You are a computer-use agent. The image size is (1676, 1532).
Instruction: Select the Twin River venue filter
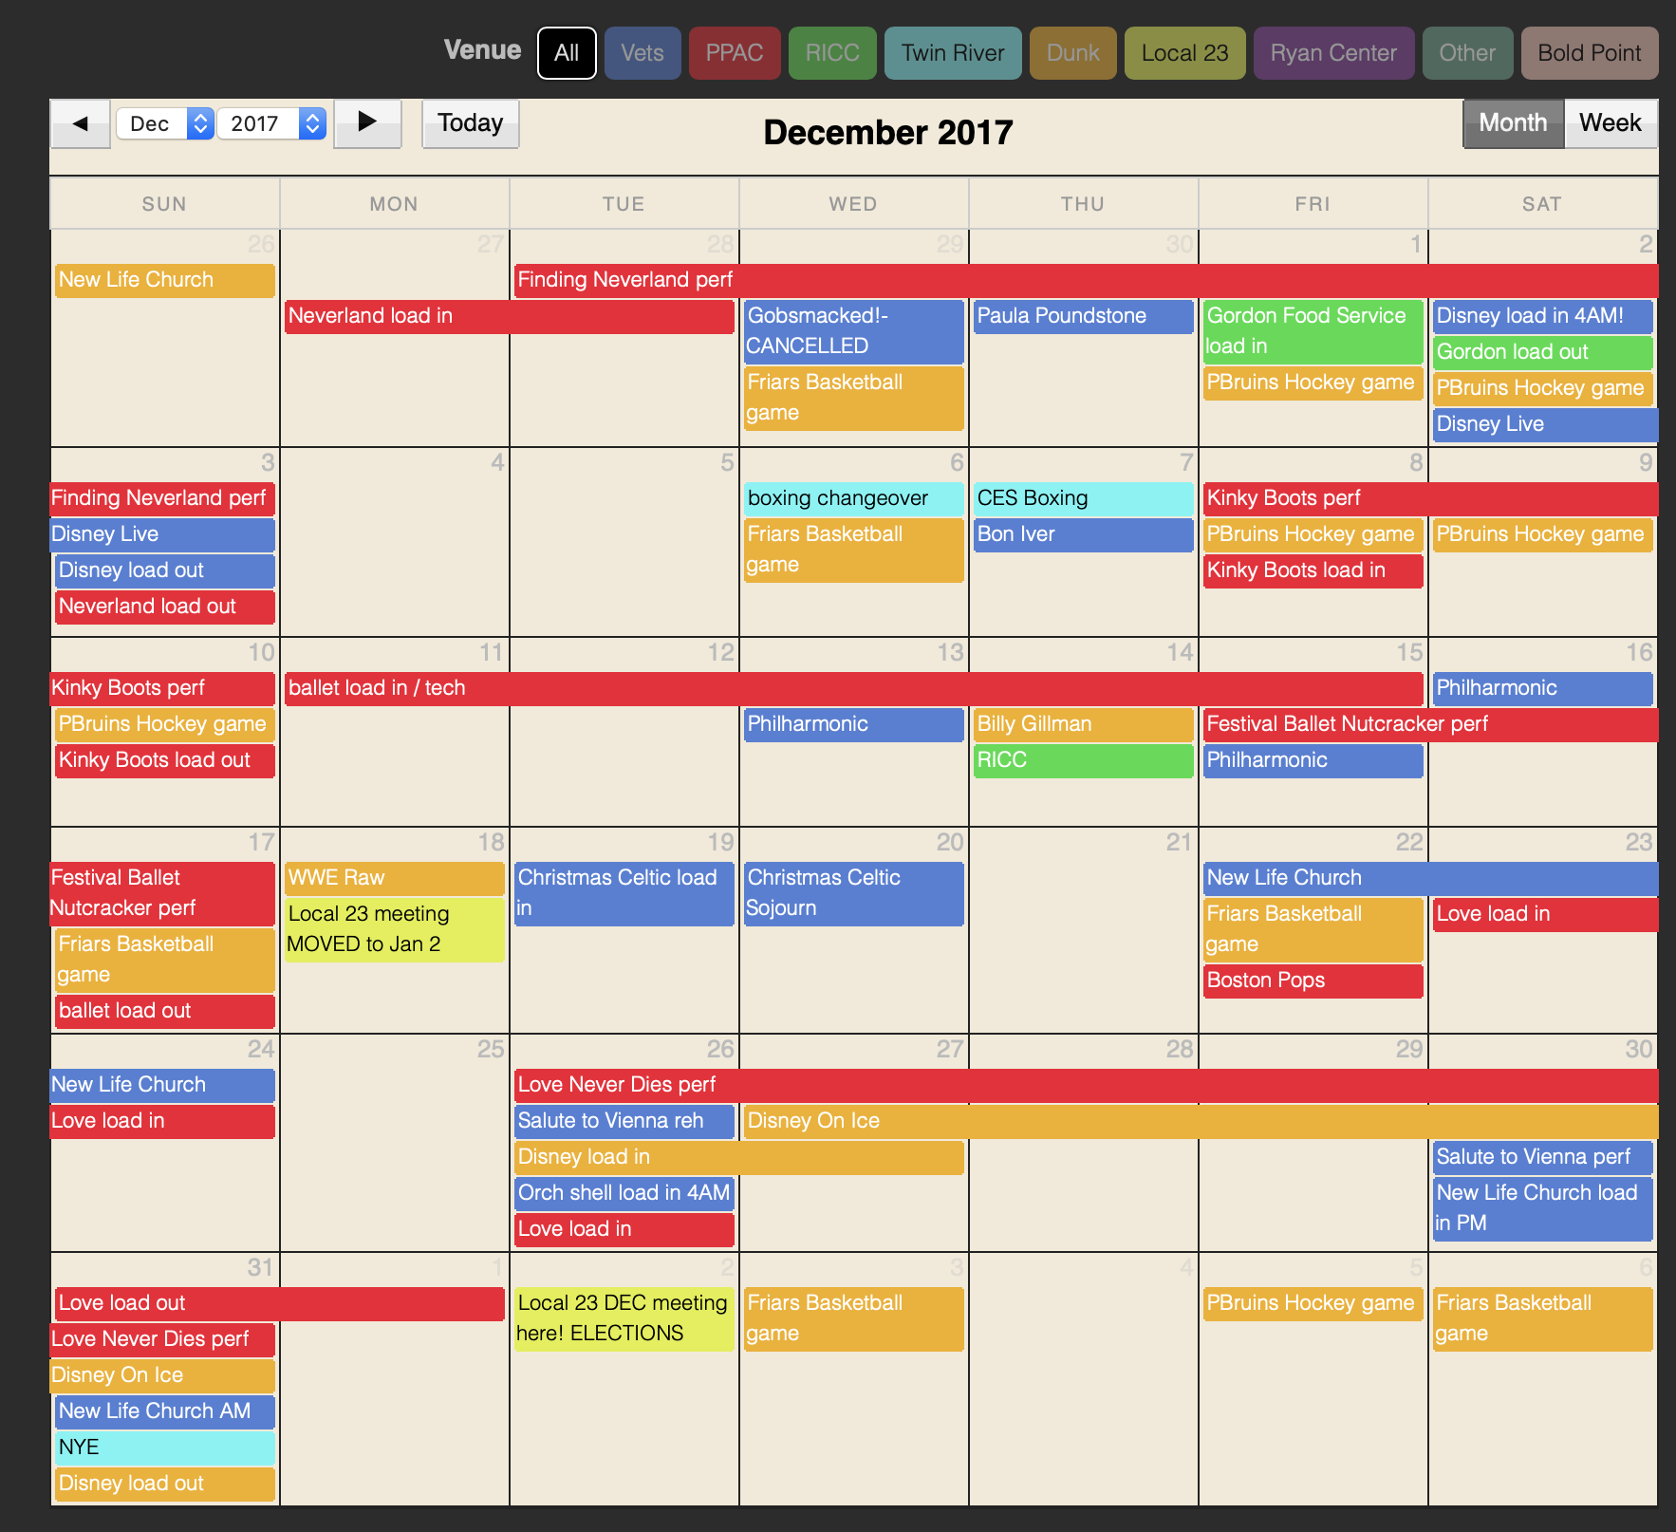(953, 53)
